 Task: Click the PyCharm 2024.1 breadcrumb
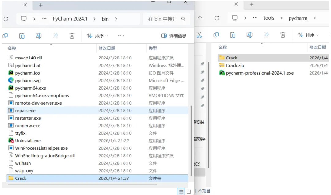[x=70, y=19]
